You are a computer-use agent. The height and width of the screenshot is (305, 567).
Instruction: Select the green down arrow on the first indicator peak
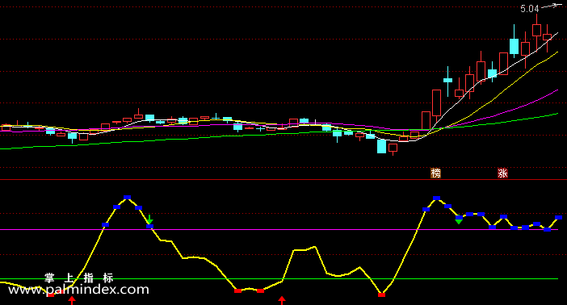[149, 219]
